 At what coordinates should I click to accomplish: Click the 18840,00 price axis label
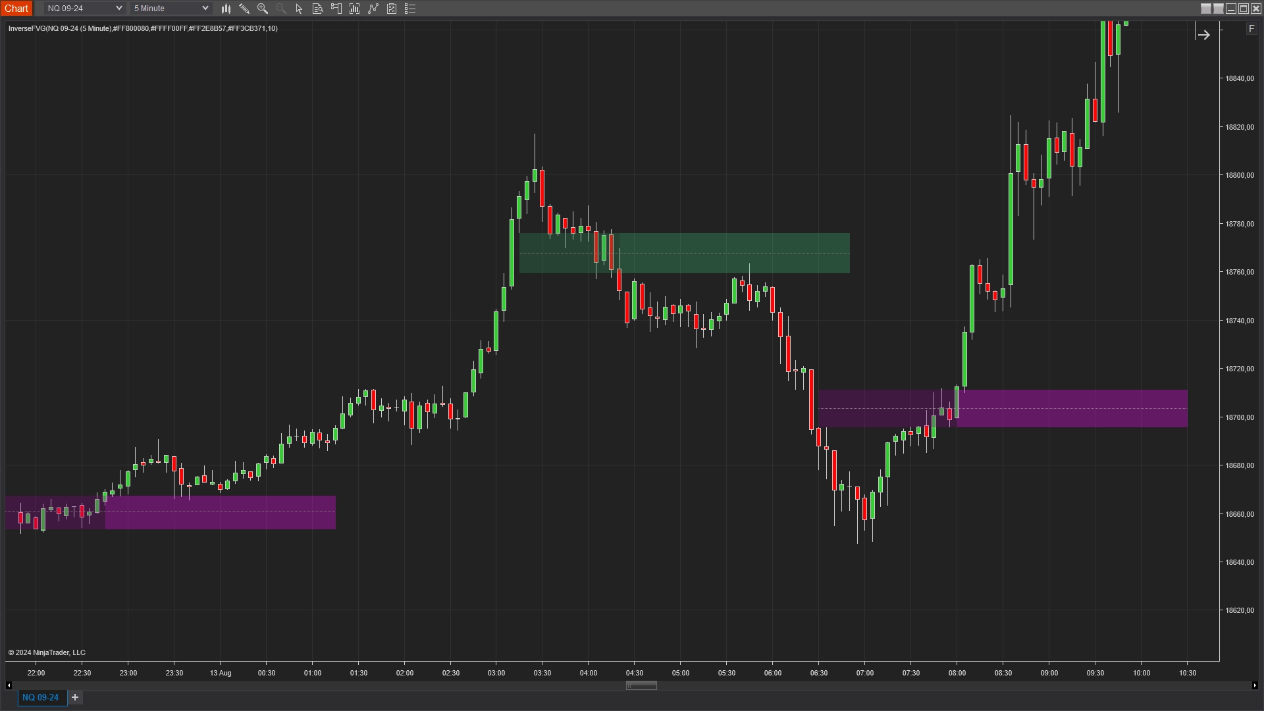[1239, 78]
